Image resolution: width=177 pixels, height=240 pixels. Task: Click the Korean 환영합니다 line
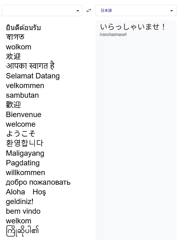coord(25,143)
